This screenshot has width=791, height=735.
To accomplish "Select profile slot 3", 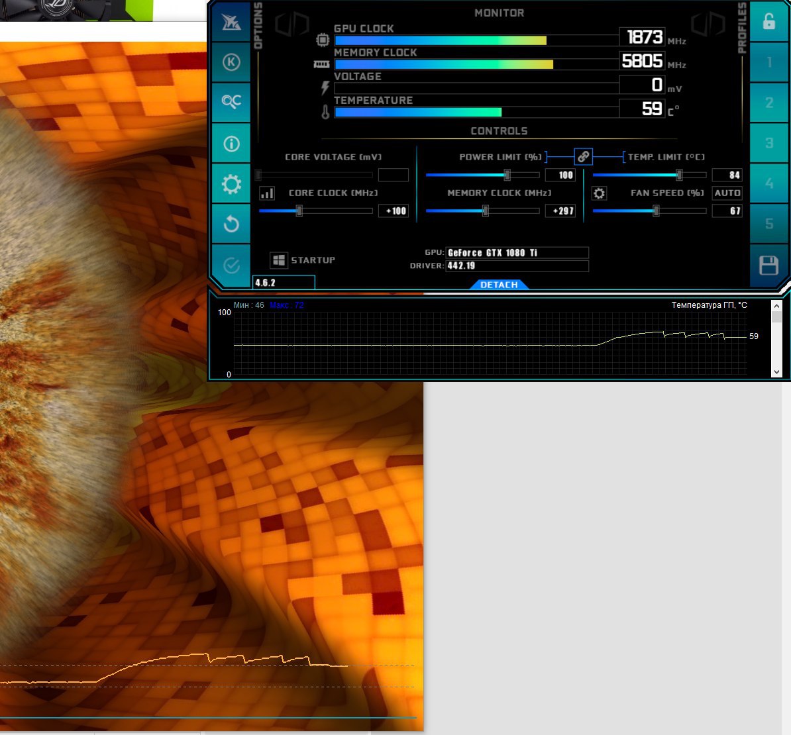I will pos(768,142).
